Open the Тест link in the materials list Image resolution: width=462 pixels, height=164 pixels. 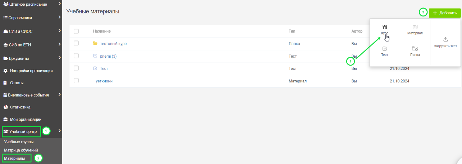[x=104, y=68]
